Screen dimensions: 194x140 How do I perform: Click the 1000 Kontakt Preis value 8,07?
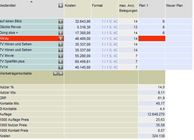tap(161, 131)
